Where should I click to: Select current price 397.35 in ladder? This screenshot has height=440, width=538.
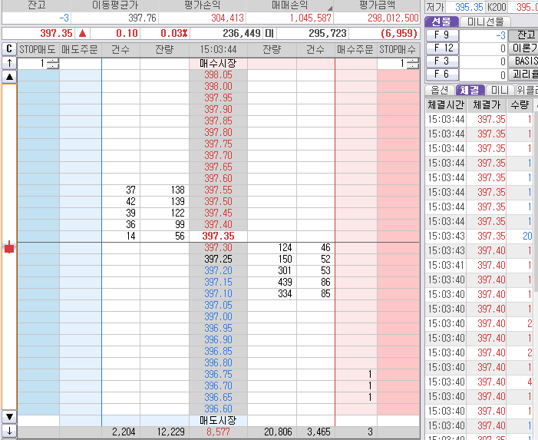(218, 237)
